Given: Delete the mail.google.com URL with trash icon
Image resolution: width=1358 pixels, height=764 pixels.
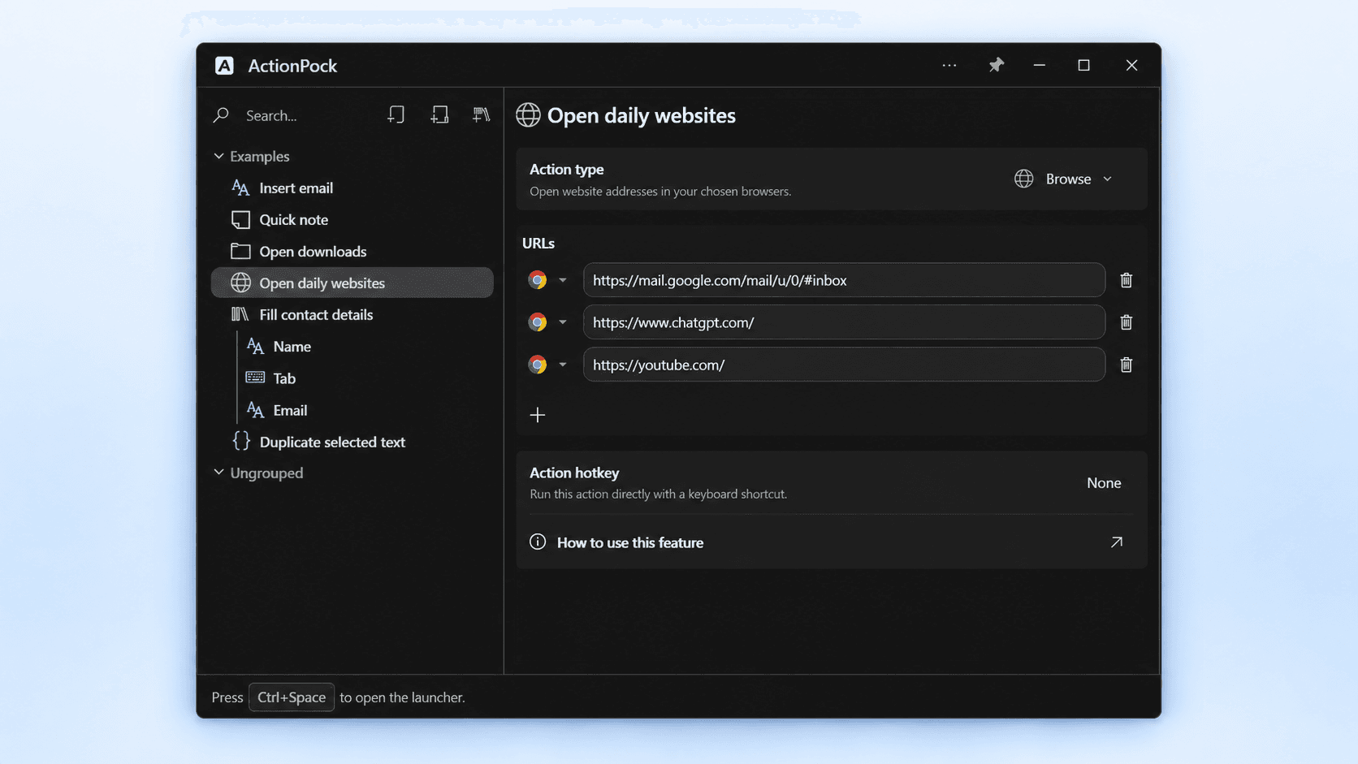Looking at the screenshot, I should point(1126,280).
